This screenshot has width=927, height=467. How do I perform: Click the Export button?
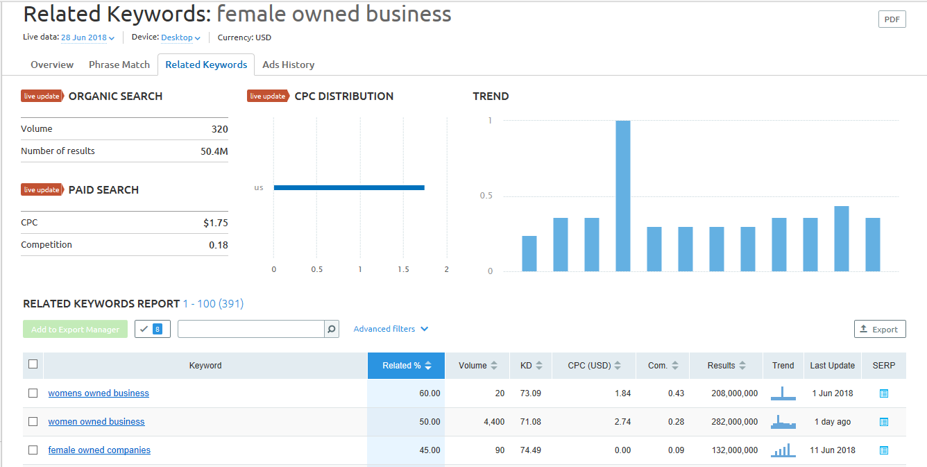coord(879,330)
